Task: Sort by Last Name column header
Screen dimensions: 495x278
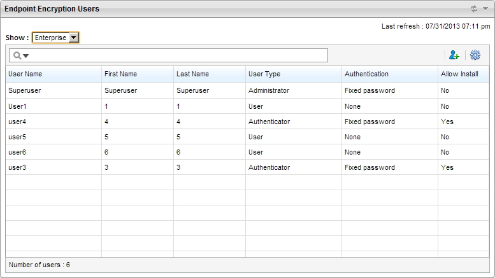Action: coord(192,74)
